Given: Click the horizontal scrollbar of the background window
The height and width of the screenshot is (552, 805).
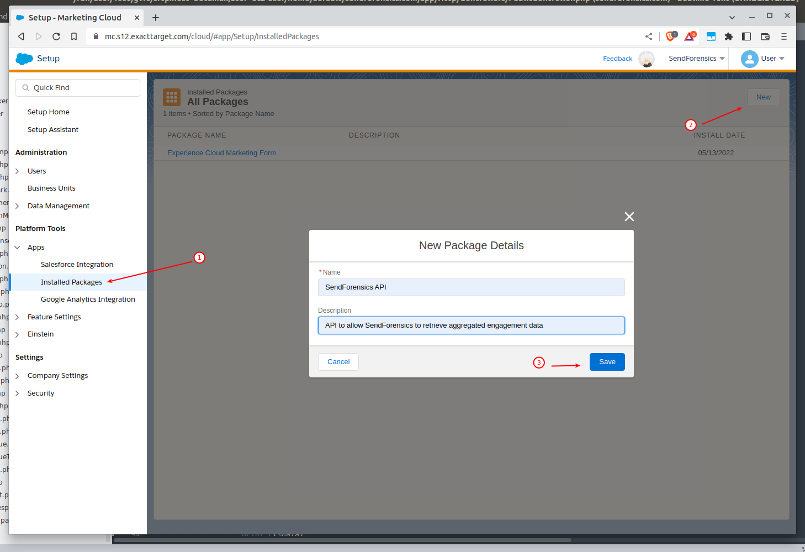Looking at the screenshot, I should click(342, 540).
